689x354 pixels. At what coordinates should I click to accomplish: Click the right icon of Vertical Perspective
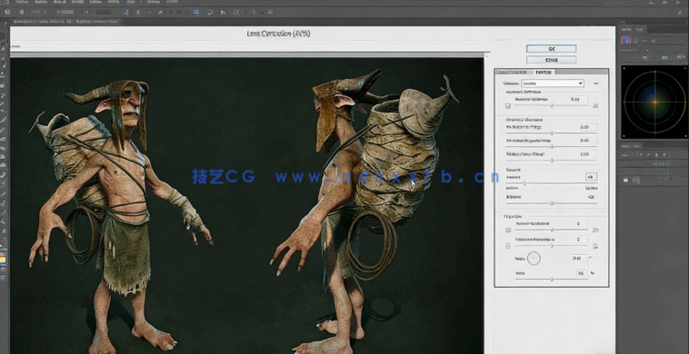[x=596, y=230]
